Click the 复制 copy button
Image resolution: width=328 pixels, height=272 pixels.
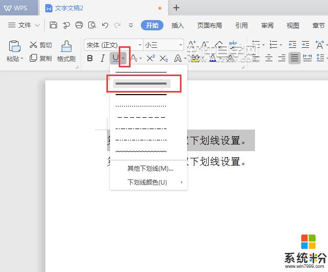[x=41, y=58]
